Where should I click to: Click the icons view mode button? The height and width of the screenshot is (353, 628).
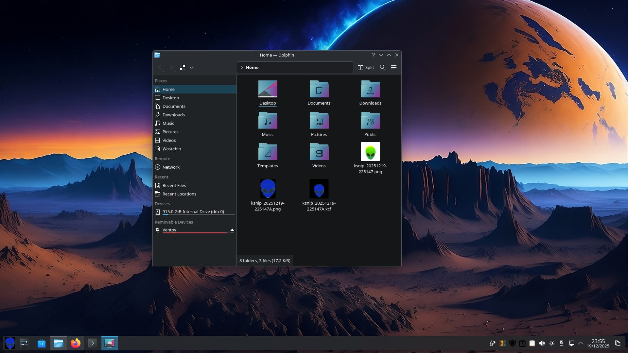[183, 67]
